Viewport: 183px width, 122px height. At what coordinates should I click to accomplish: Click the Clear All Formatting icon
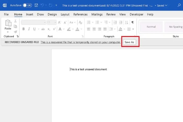tap(81, 22)
